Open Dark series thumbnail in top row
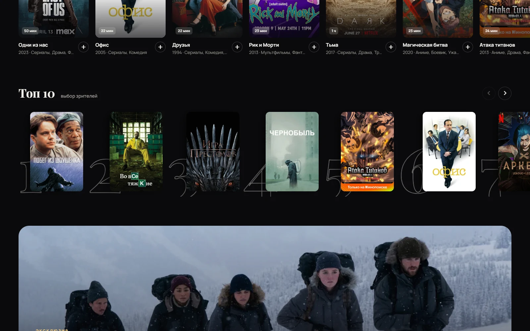 (361, 19)
